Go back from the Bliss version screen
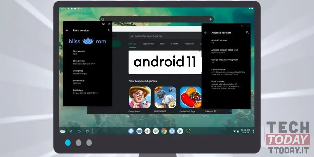Screen dimensions: 314x157 pyautogui.click(x=67, y=30)
